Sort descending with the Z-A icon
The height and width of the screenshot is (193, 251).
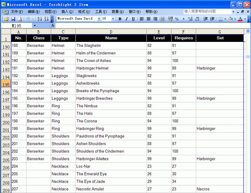[x=46, y=19]
